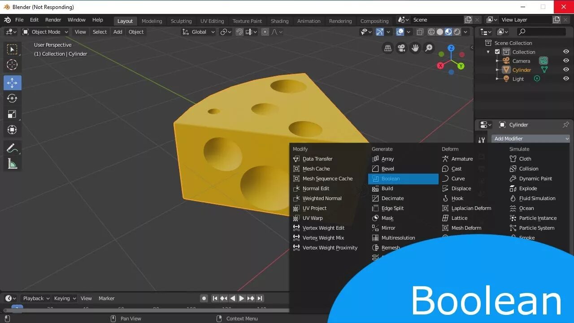Hide Collection with its eye icon
Screen dimensions: 574x323
[566, 52]
